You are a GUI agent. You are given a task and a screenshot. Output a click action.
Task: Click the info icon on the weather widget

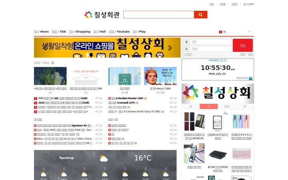(175, 152)
